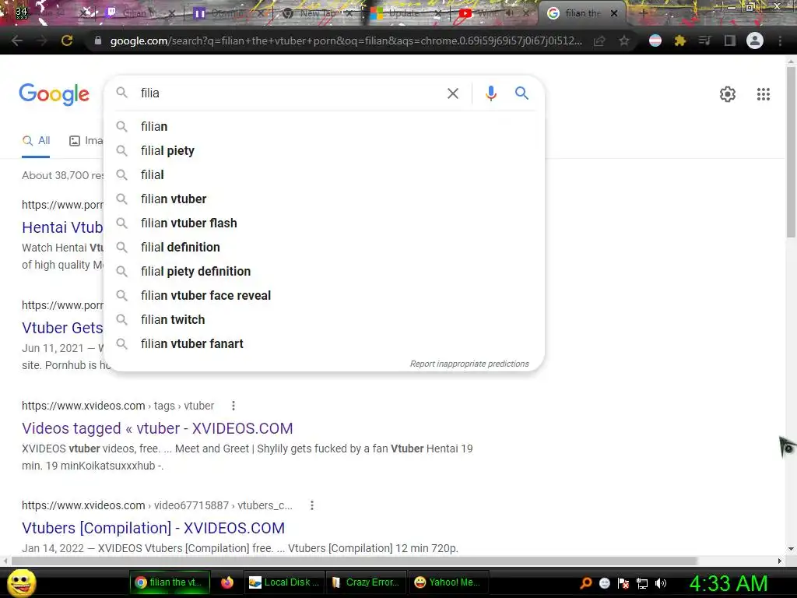Open more options for xvideos tags result
797x598 pixels.
tap(233, 406)
